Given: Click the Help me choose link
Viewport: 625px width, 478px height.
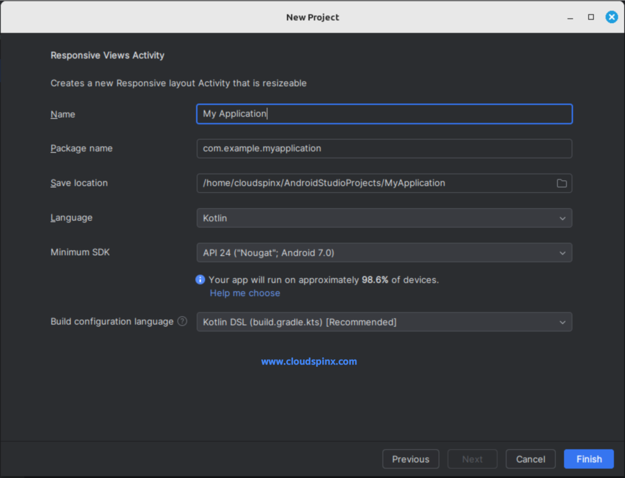Looking at the screenshot, I should coord(245,293).
